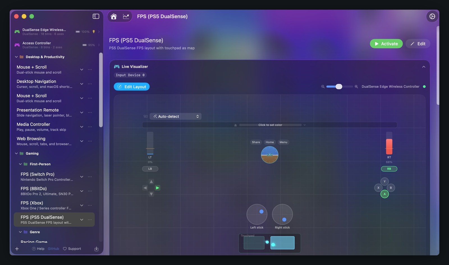Open the Help link
Screen dimensions: 449x265
38,249
